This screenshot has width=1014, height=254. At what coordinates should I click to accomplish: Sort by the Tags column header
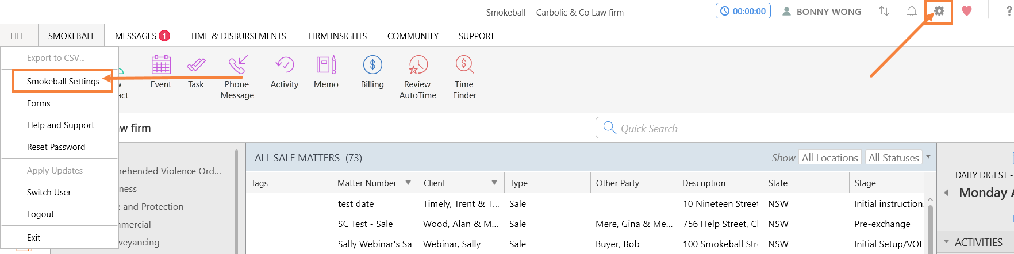pyautogui.click(x=289, y=183)
